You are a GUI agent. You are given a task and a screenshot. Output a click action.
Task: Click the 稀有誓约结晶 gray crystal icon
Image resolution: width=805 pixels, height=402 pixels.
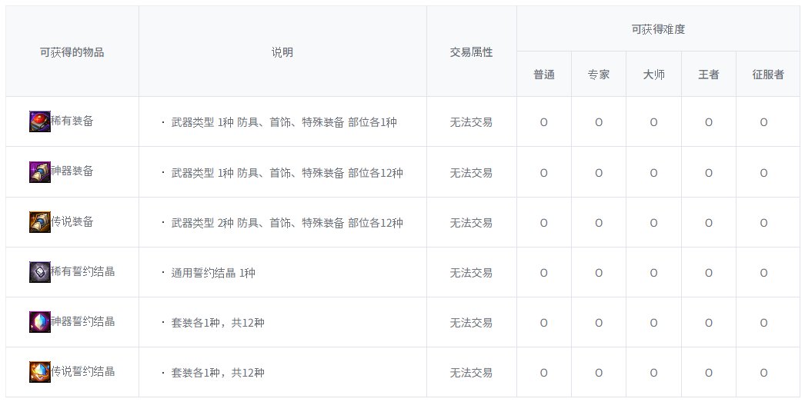40,272
